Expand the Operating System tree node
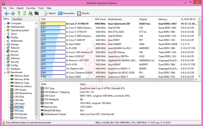The image size is (203, 126). coord(5,30)
